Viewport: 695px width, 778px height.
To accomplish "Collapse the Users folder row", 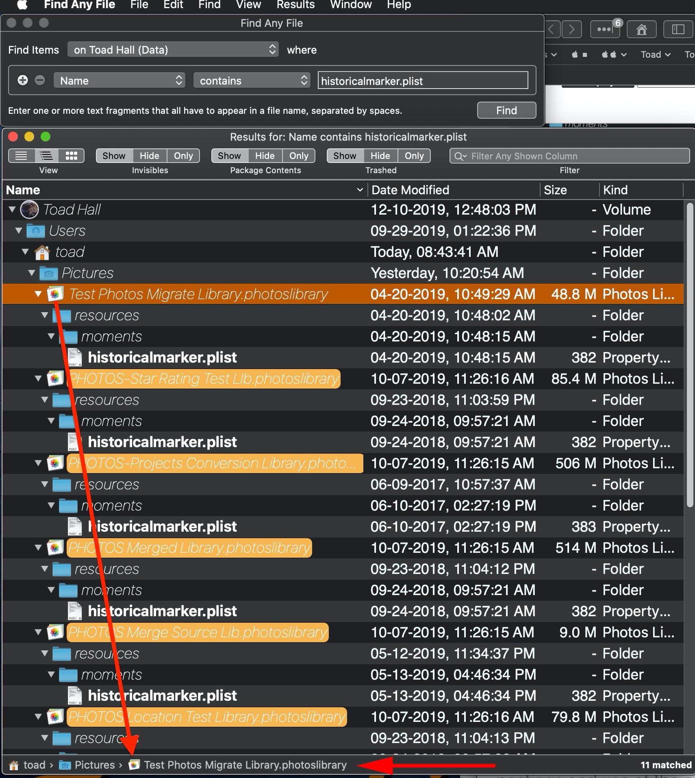I will [19, 231].
